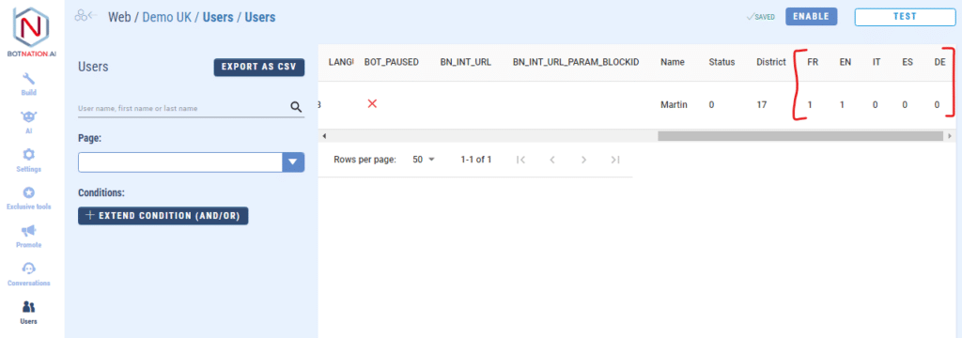Toggle BOT_PAUSED red cross for Martin

pos(372,104)
